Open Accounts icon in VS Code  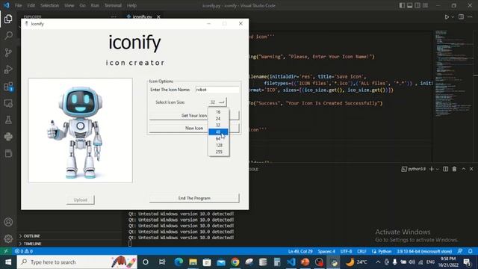point(8,222)
